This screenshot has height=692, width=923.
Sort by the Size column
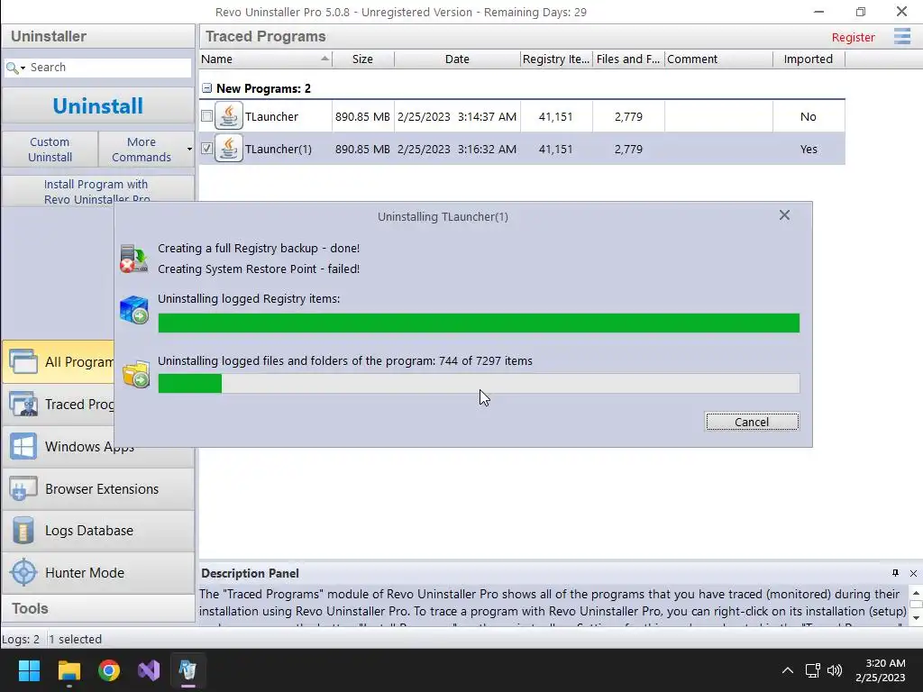(x=362, y=59)
